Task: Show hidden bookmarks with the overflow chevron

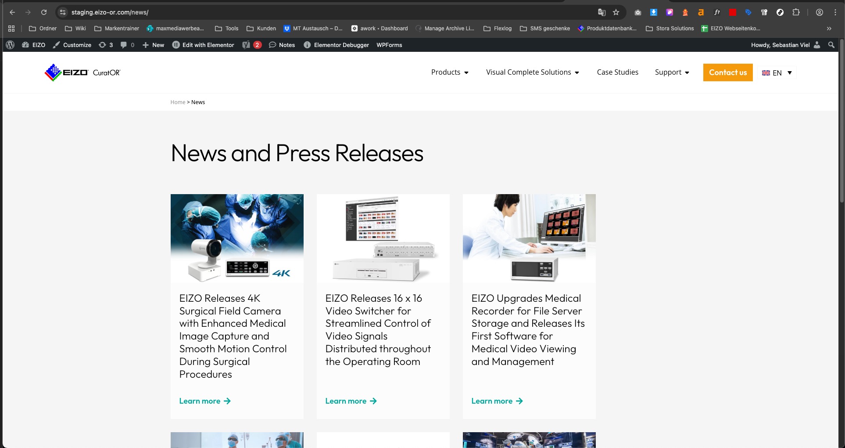Action: [x=829, y=29]
